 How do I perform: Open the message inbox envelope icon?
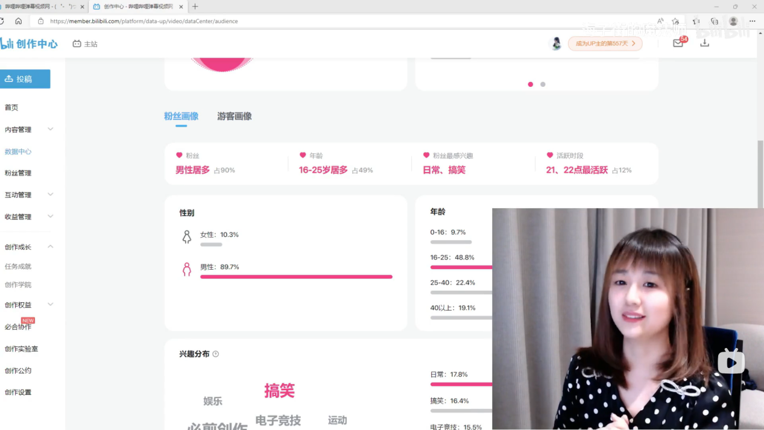(678, 43)
